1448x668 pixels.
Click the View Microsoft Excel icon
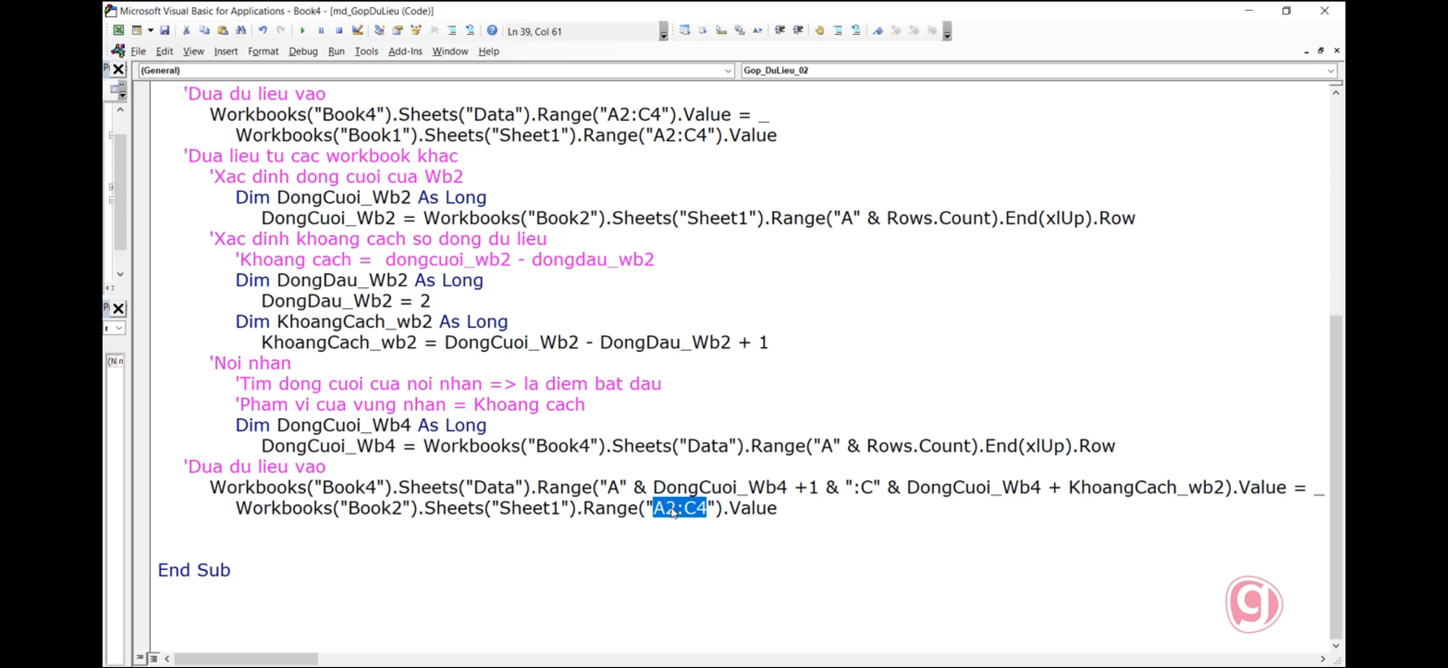point(119,31)
